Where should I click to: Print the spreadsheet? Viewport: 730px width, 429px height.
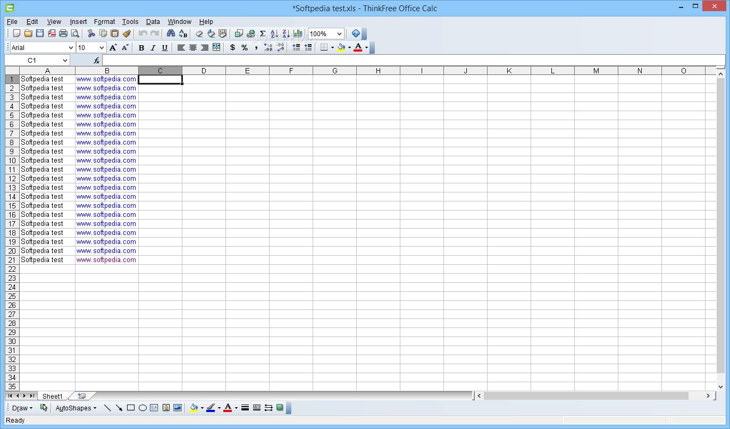coord(63,33)
